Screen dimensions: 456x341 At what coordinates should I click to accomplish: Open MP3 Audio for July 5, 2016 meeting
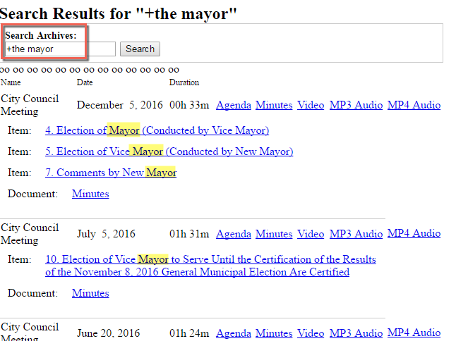coord(356,234)
